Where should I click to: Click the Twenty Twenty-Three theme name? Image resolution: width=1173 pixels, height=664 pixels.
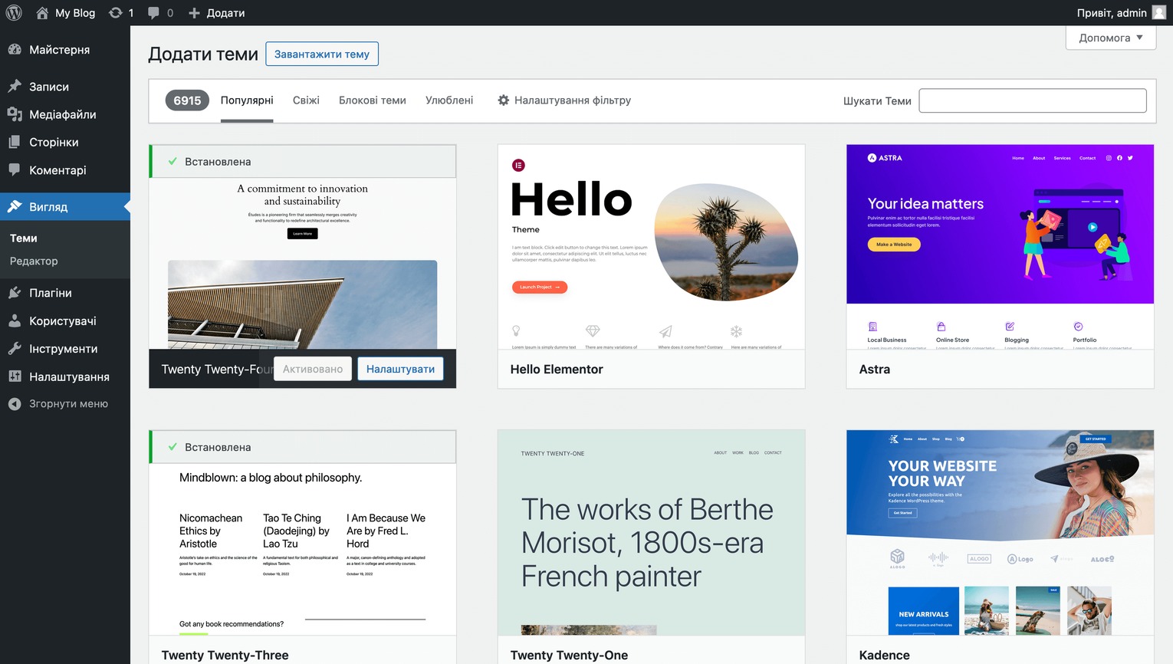click(x=225, y=656)
